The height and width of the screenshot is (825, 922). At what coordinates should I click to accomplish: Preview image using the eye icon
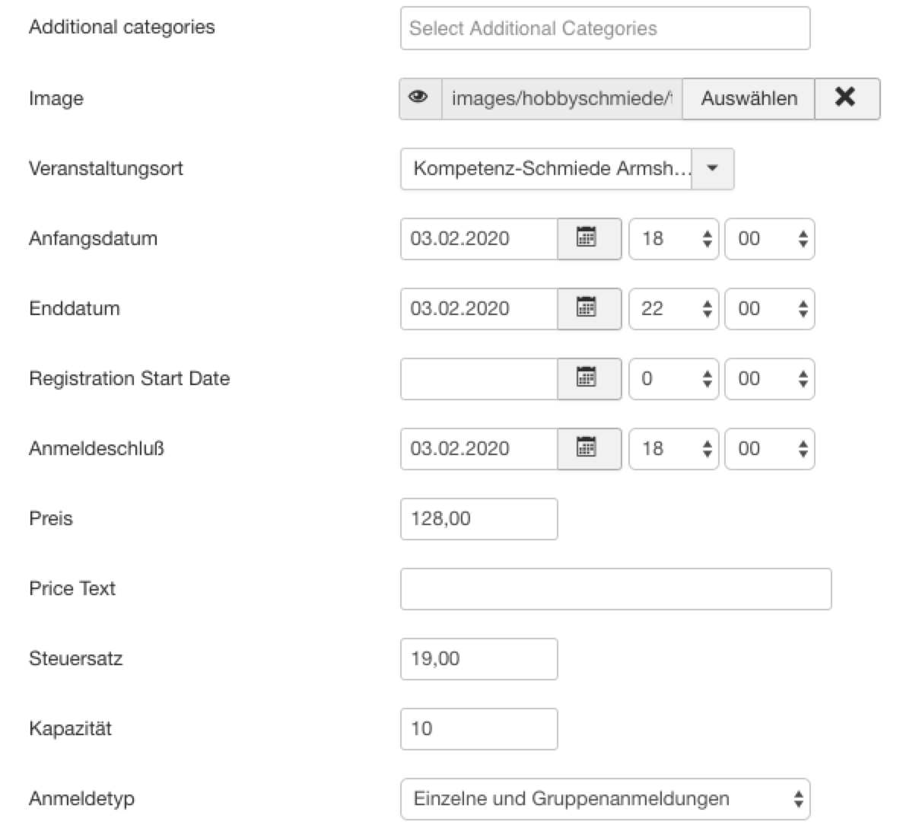pos(420,98)
